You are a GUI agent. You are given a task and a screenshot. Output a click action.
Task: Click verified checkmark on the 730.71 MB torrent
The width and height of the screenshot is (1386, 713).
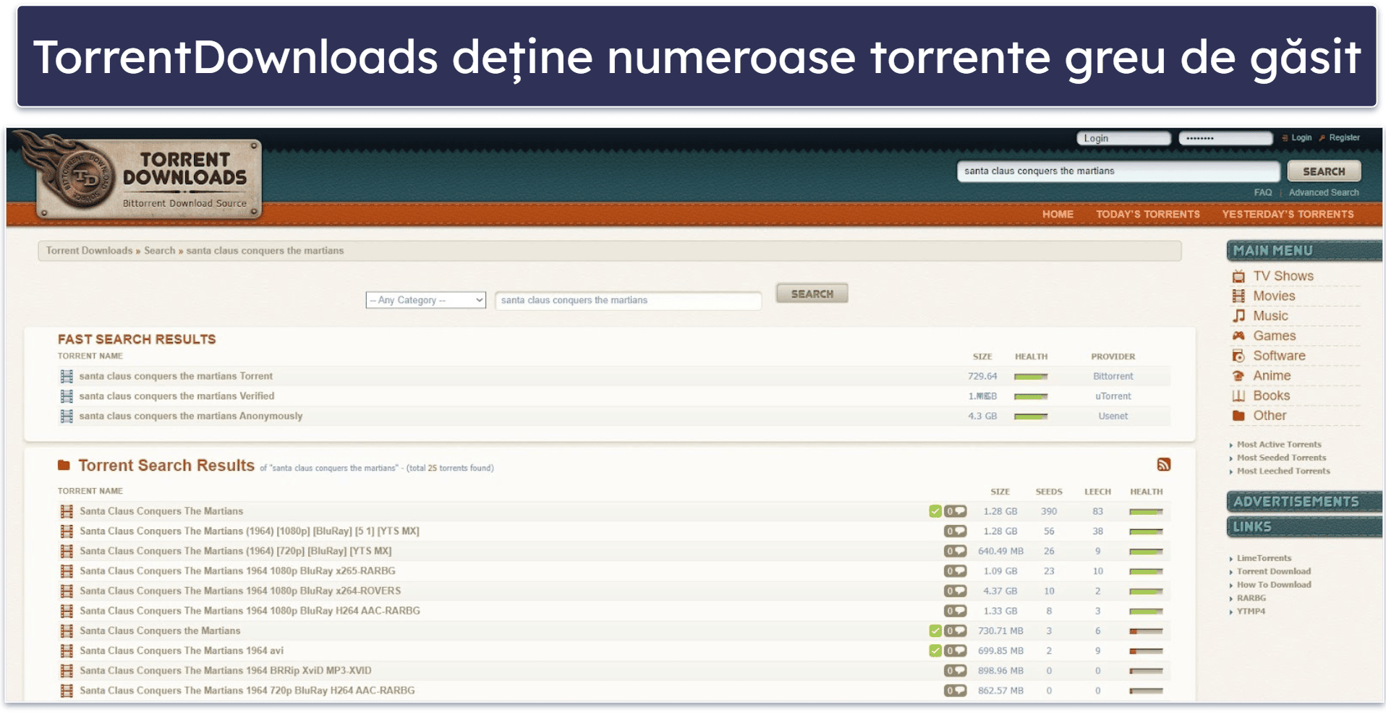click(x=935, y=631)
